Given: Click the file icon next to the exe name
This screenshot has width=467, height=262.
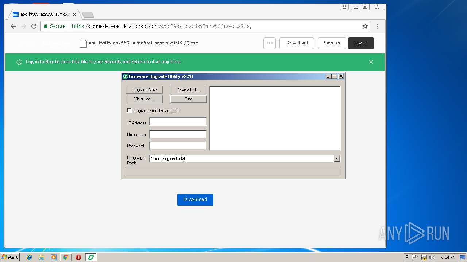Looking at the screenshot, I should tap(83, 43).
